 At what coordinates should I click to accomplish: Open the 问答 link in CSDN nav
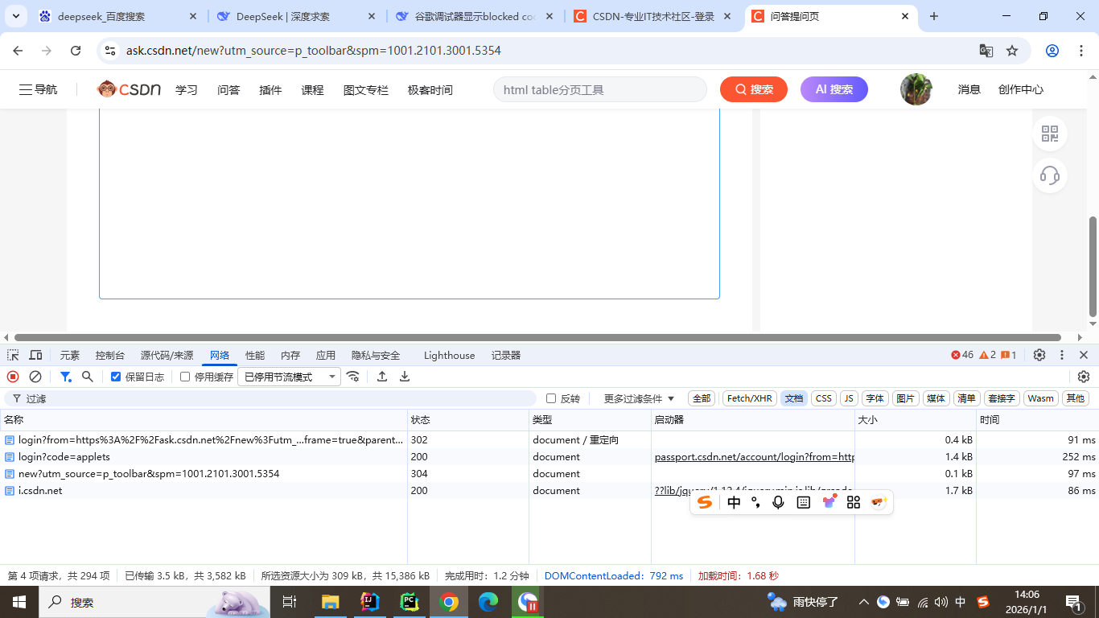pyautogui.click(x=228, y=90)
